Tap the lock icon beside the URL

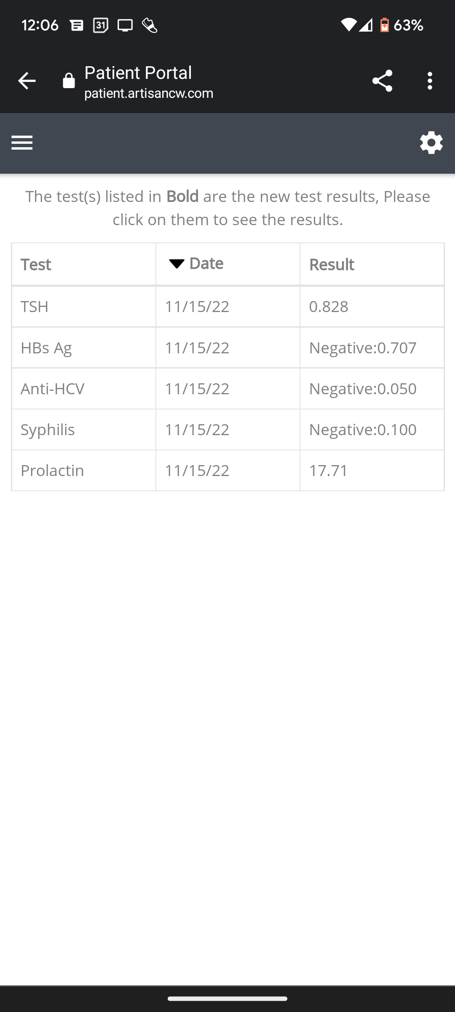point(69,81)
